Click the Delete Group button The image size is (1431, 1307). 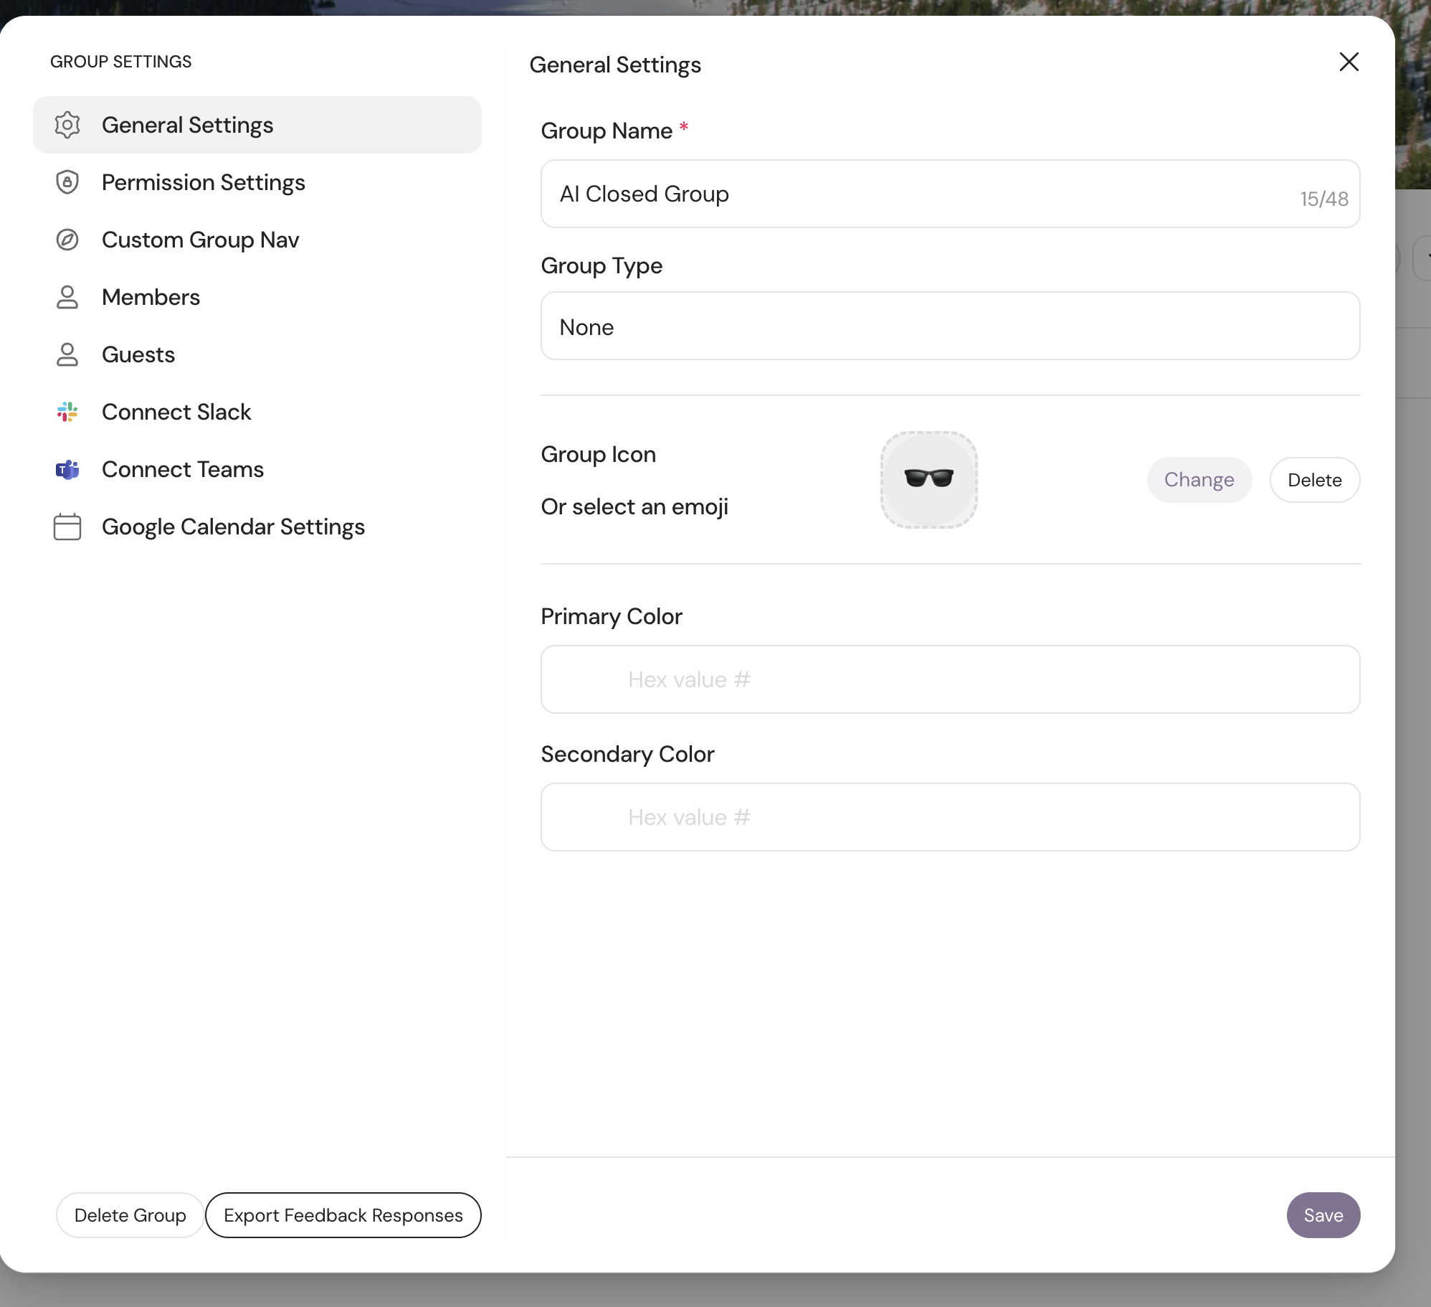pyautogui.click(x=130, y=1215)
